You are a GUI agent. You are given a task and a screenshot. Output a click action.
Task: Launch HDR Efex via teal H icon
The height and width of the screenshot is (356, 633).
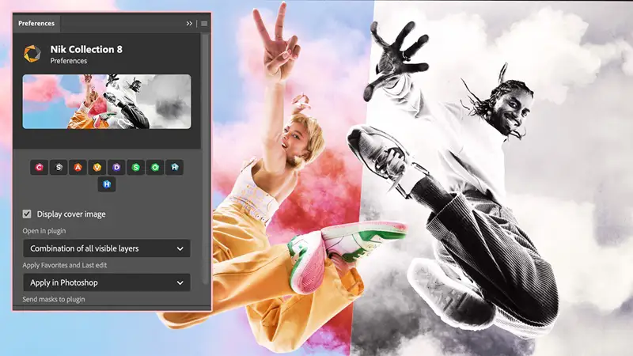point(175,167)
